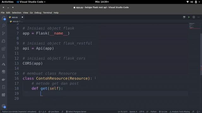This screenshot has height=113, width=202.
Task: Place cursor on 'api = Api(app)' line
Action: tap(38, 48)
